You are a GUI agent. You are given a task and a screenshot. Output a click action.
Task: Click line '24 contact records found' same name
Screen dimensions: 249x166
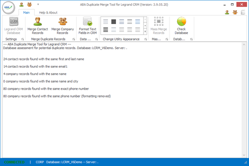43,59
